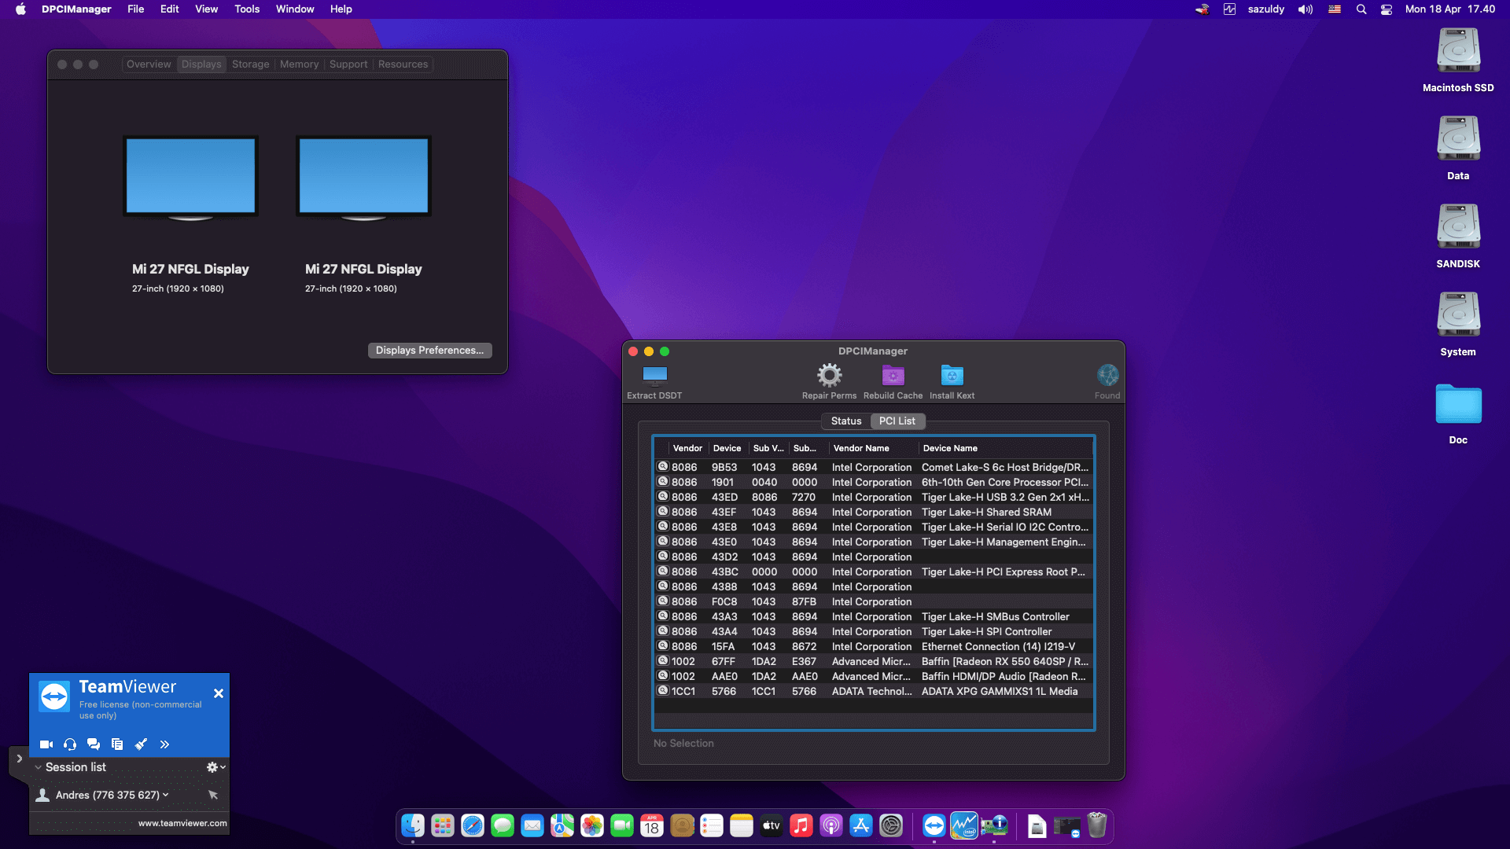Open Control Center in the menu bar
1510x849 pixels.
pos(1387,9)
